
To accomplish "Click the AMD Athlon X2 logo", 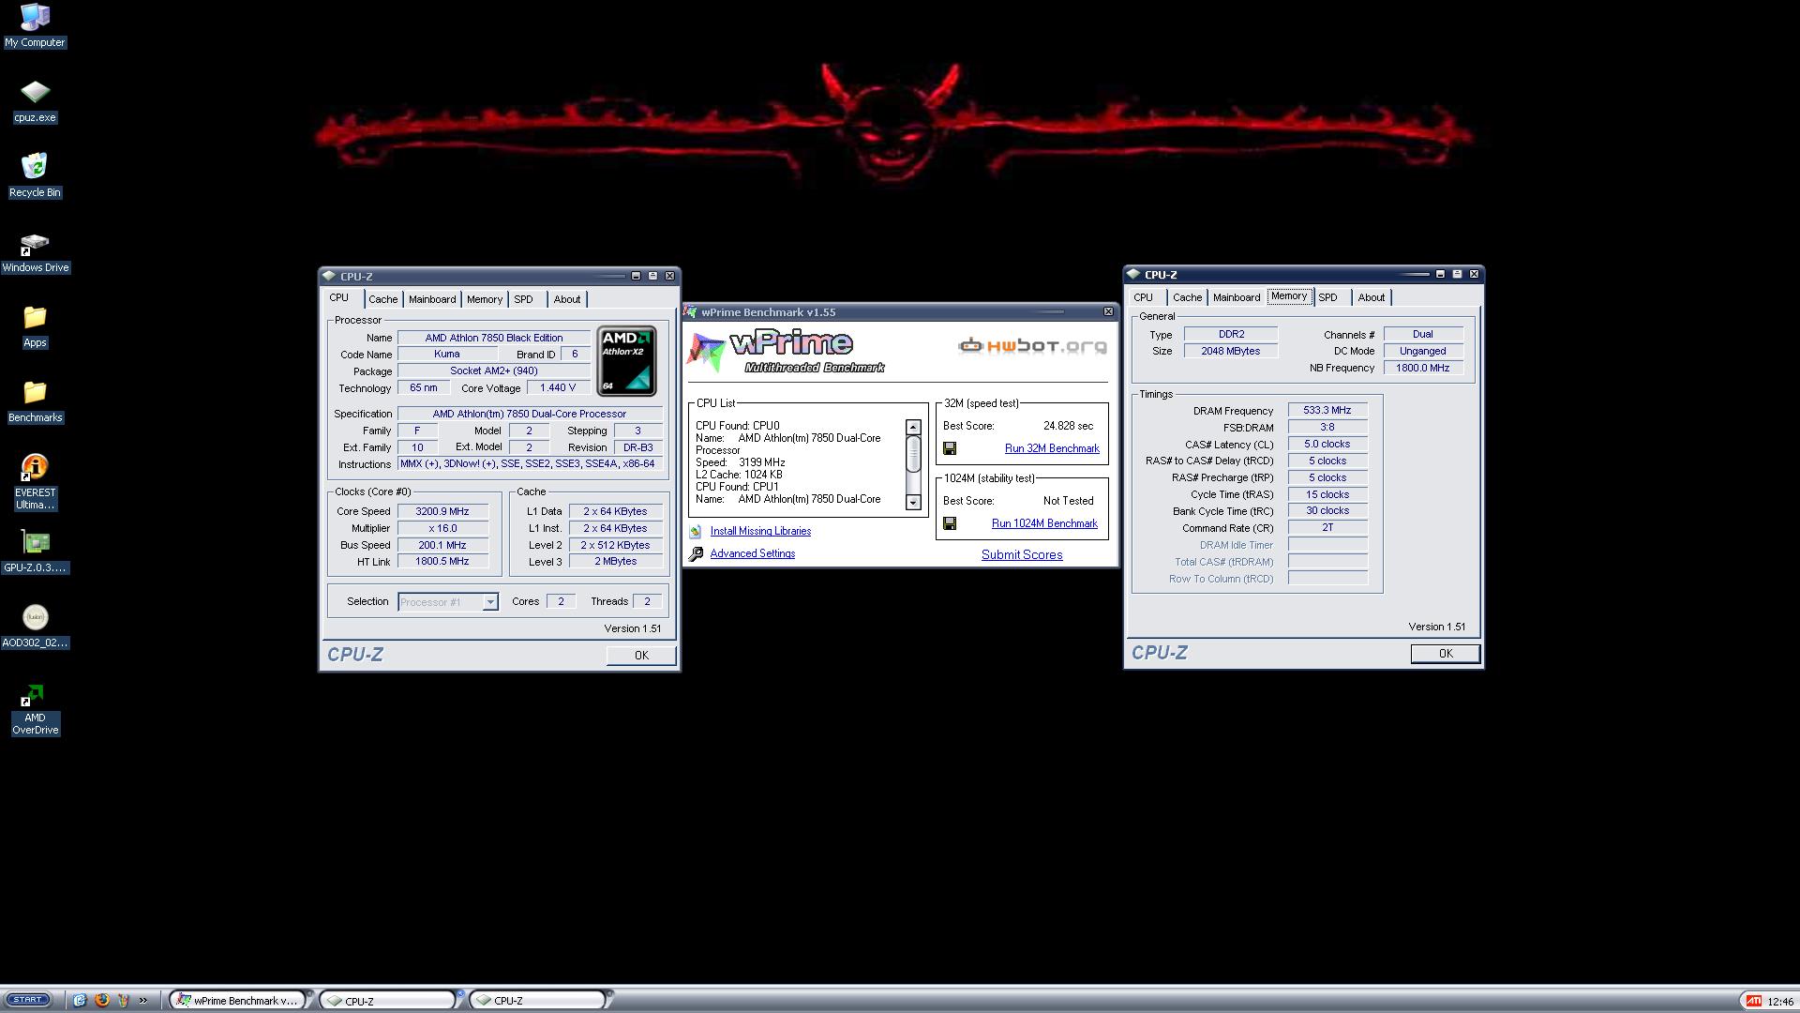I will [x=627, y=361].
